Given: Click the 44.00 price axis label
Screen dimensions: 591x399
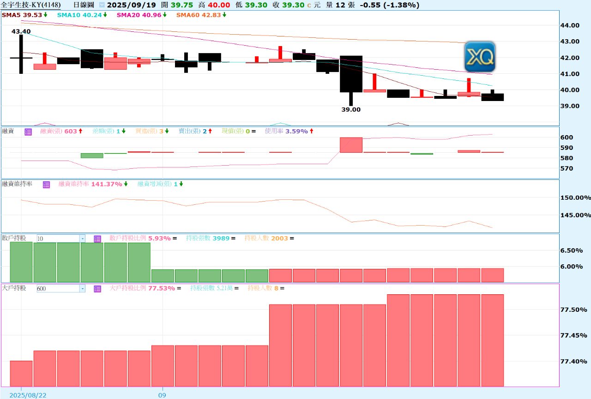Looking at the screenshot, I should tap(570, 25).
